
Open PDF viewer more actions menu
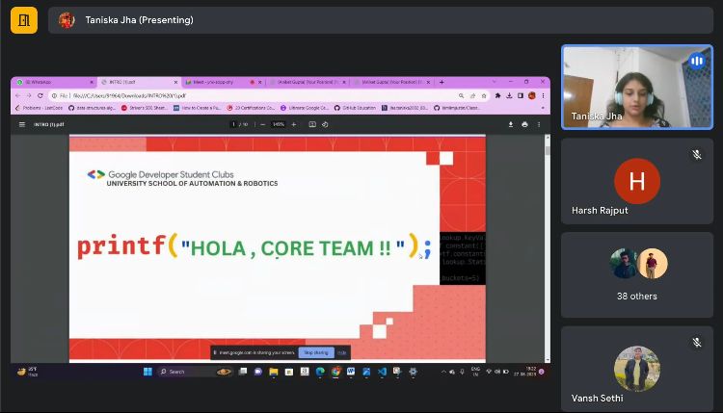(x=539, y=124)
